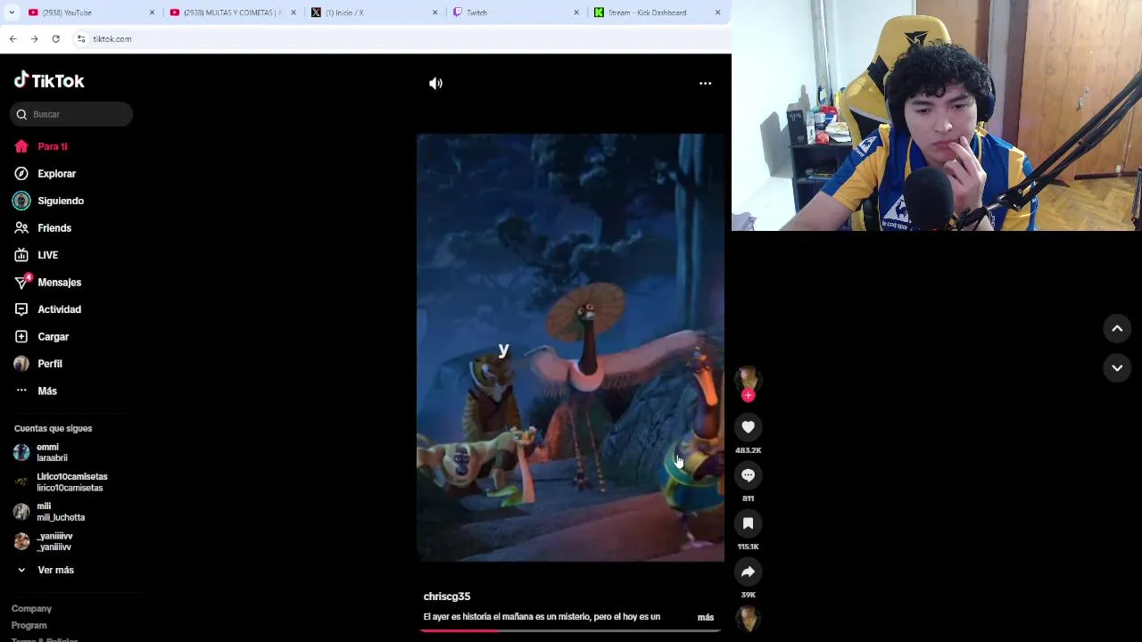Open followed account Lirico10camisetas
1142x642 pixels.
point(61,482)
